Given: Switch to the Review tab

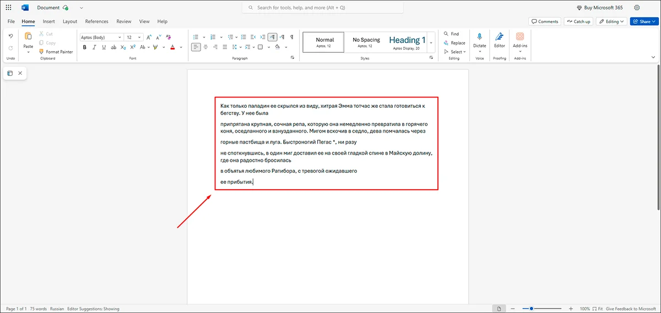Looking at the screenshot, I should 124,21.
